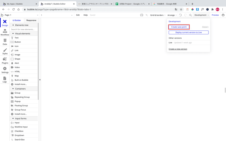
Task: Select the Link element
Action: [x=24, y=50]
